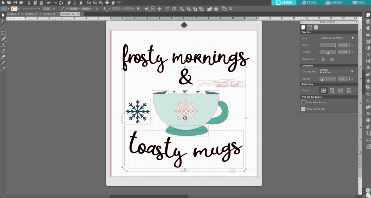Create a new document with the New icon

point(3,2)
